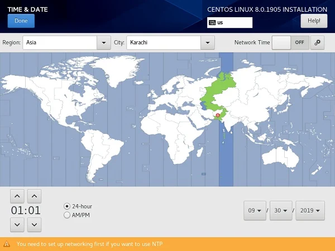The width and height of the screenshot is (335, 251).
Task: Expand the Region dropdown arrow
Action: [x=104, y=42]
